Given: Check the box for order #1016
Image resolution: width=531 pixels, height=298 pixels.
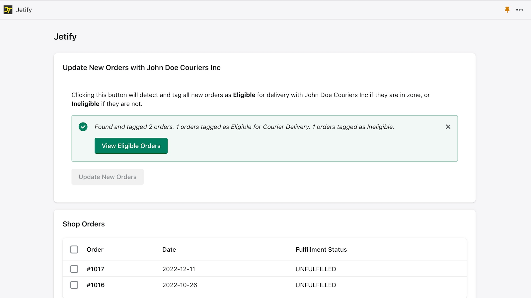Looking at the screenshot, I should click(x=74, y=285).
